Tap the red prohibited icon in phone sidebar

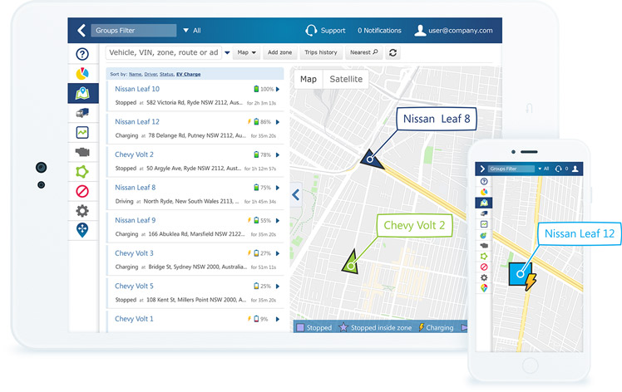click(x=484, y=267)
